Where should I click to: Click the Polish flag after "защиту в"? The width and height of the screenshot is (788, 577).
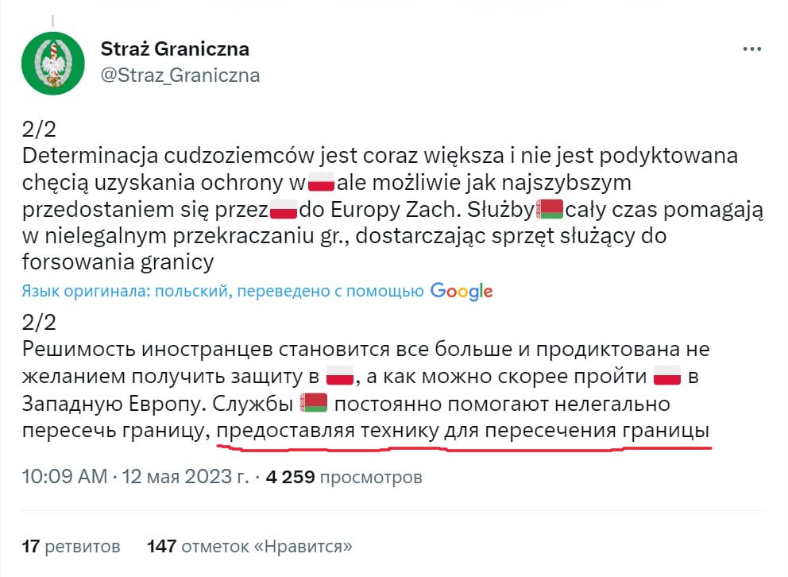click(x=342, y=375)
